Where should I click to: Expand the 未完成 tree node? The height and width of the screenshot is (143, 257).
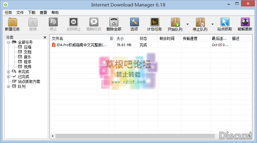(x=8, y=72)
